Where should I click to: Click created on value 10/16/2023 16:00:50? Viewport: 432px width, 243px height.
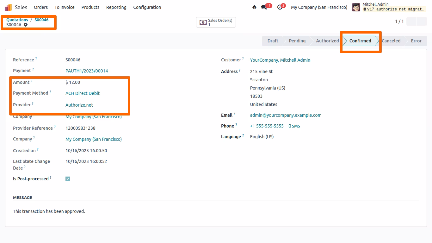[x=86, y=151]
